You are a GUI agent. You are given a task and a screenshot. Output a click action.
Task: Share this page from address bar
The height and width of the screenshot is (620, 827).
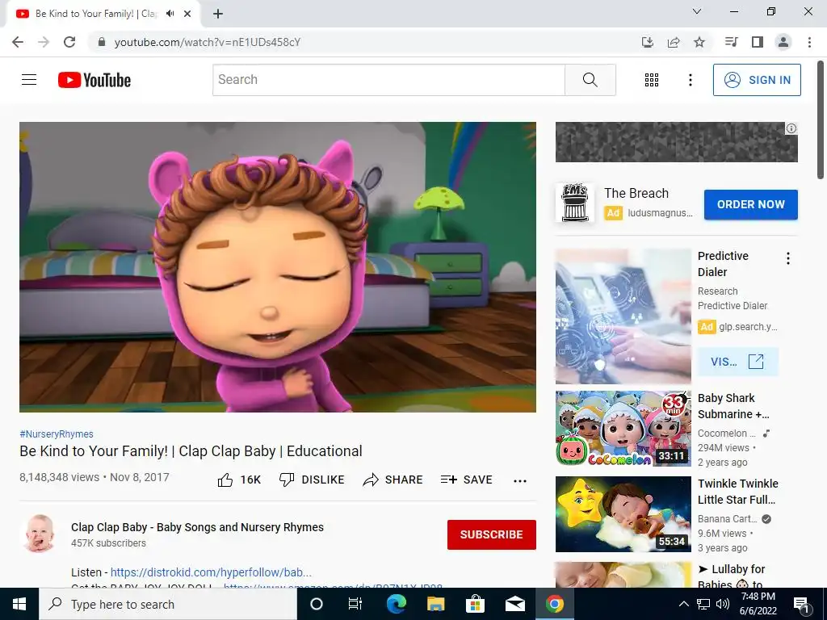point(674,42)
